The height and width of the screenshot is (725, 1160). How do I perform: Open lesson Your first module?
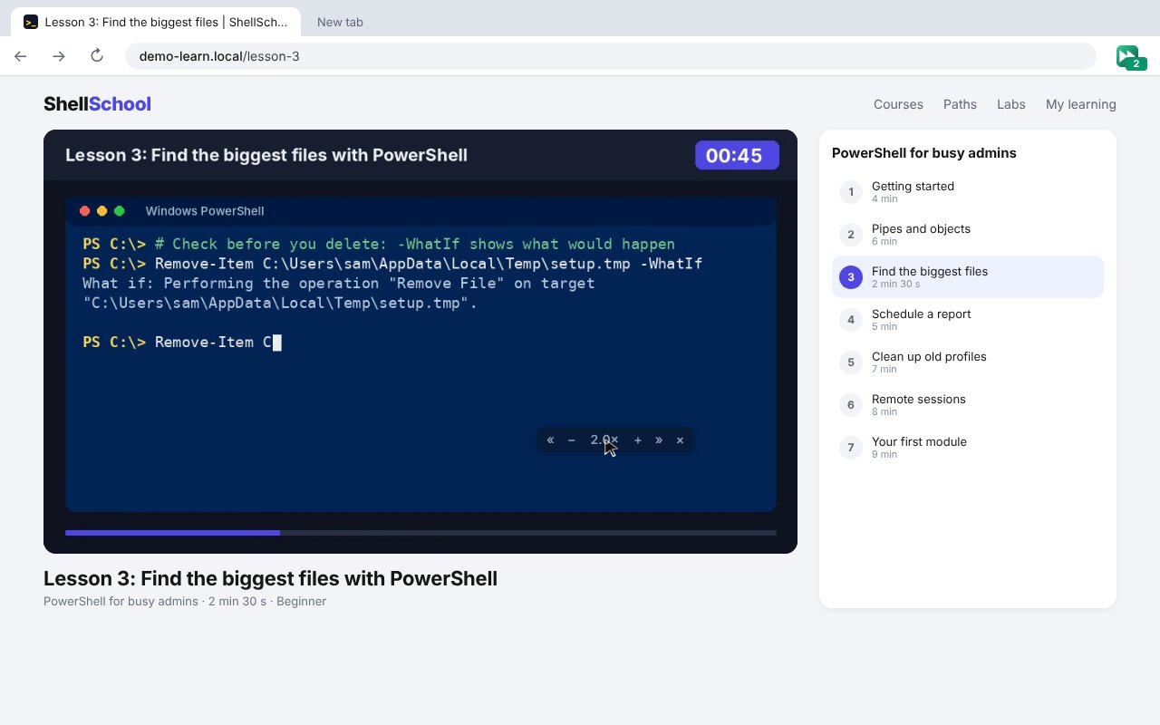click(968, 448)
